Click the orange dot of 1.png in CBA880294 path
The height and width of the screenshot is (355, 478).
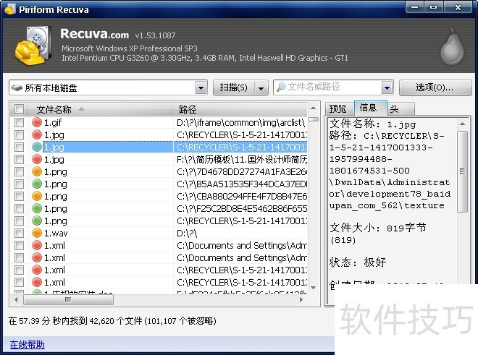[x=37, y=196]
